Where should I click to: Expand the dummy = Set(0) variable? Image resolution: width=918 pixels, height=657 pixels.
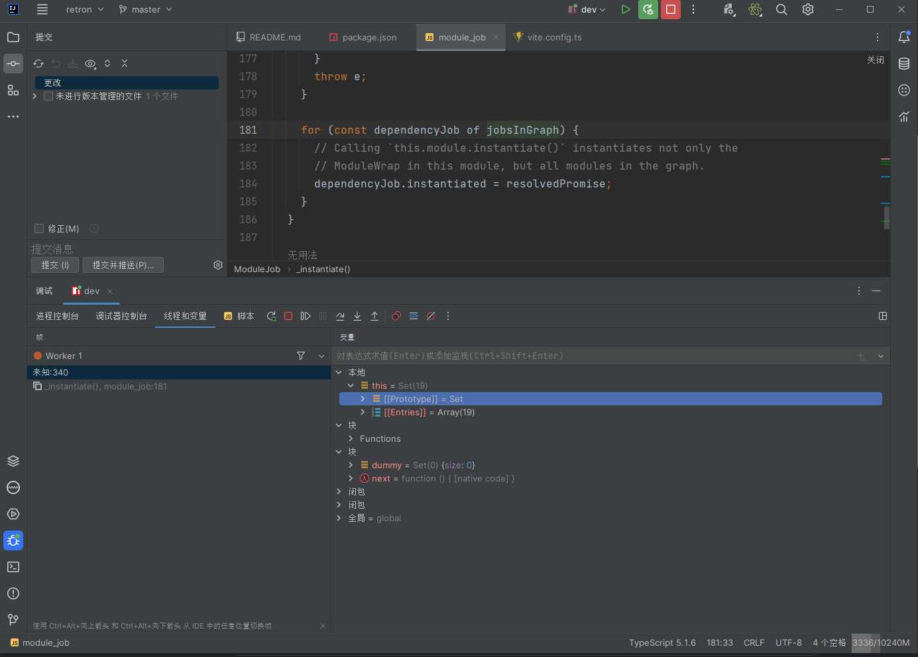click(351, 465)
